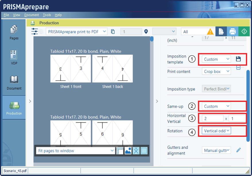Toggle the rulers display icon

[x=120, y=151]
